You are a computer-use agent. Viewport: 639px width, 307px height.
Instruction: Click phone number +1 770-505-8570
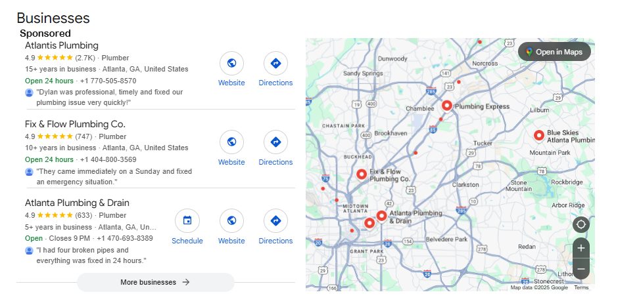(108, 81)
